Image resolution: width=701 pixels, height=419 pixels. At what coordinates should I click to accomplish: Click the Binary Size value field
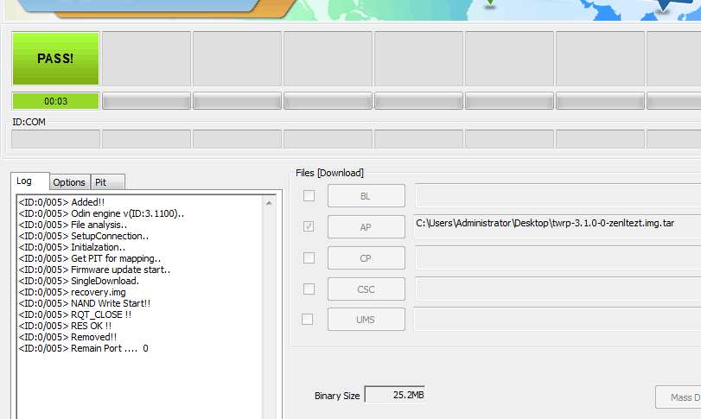point(395,395)
